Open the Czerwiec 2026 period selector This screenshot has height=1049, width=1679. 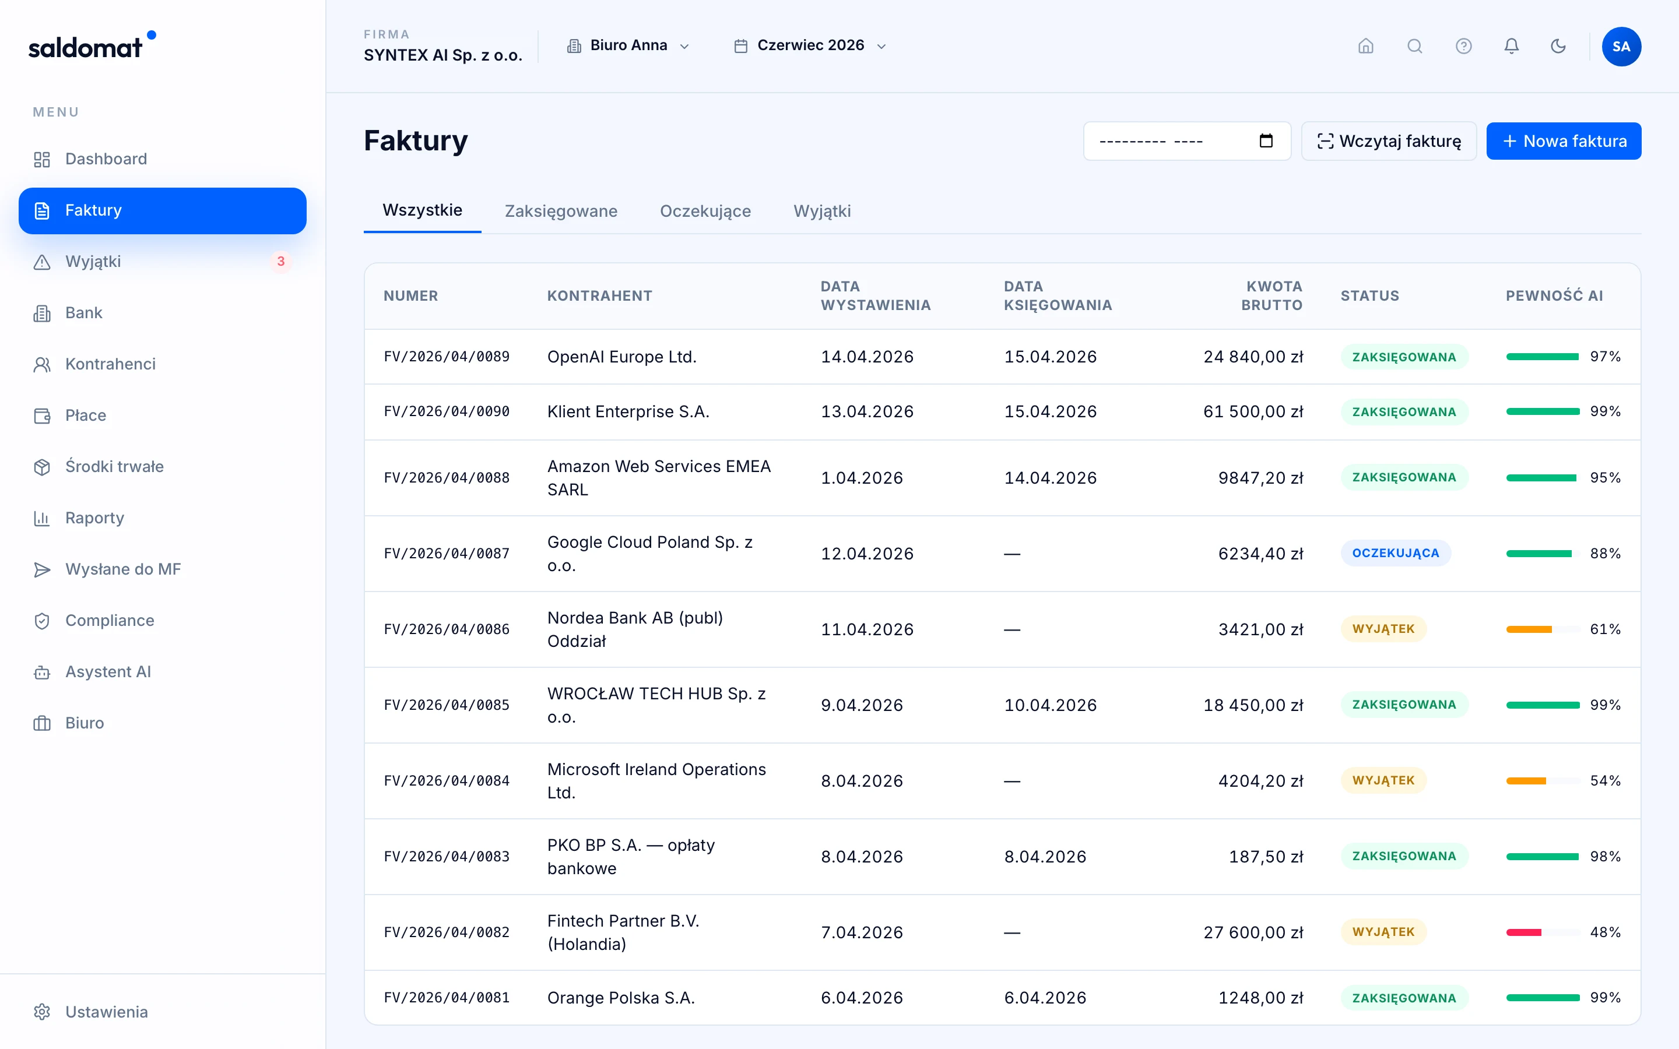pyautogui.click(x=810, y=46)
